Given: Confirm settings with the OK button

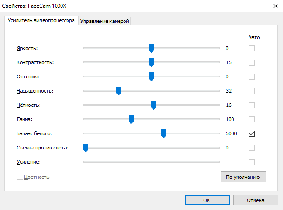Looking at the screenshot, I should [x=207, y=200].
